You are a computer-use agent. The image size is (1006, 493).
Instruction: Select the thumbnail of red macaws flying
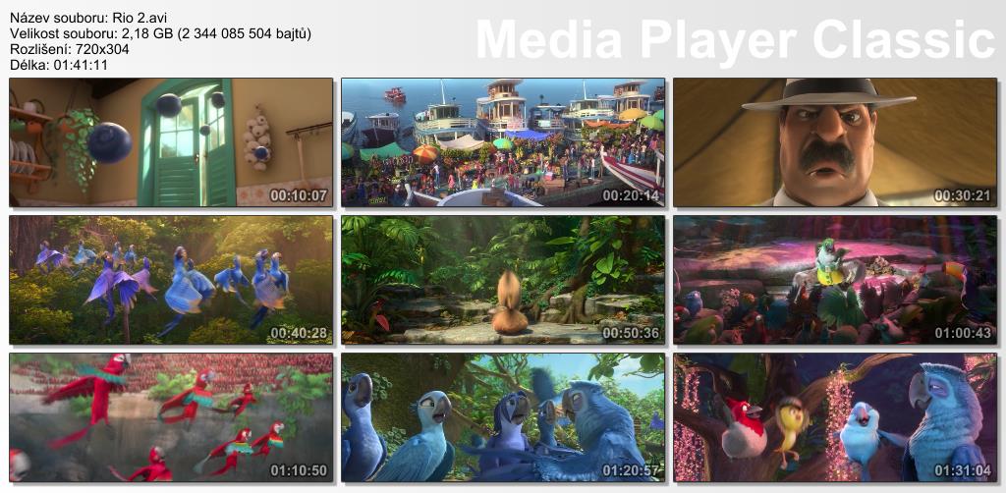tap(171, 417)
